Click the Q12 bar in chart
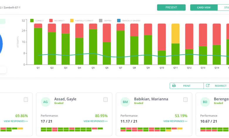The image size is (229, 138). [189, 44]
